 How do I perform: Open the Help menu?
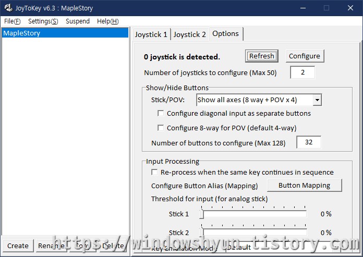107,21
